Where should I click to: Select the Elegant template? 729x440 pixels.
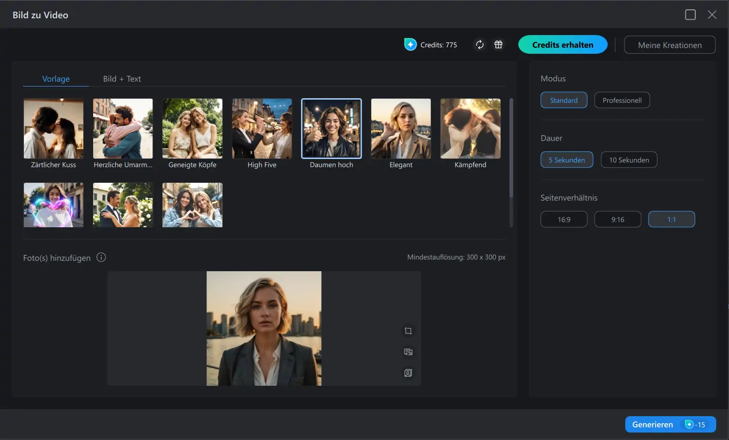(401, 129)
